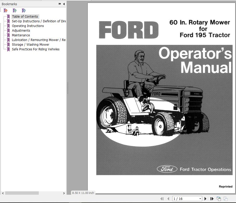Viewport: 236px width, 203px height.
Task: Click the delete bookmark icon with red X
Action: [5, 10]
